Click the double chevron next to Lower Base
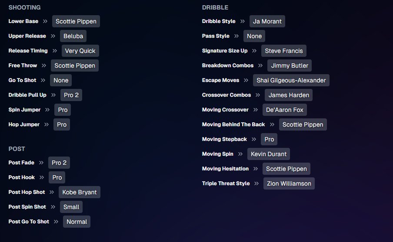 [45, 21]
